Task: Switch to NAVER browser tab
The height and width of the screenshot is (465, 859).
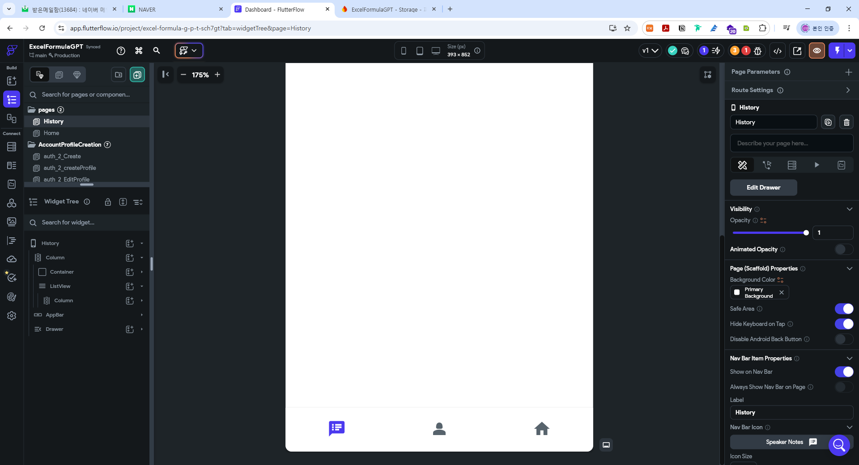Action: click(175, 9)
